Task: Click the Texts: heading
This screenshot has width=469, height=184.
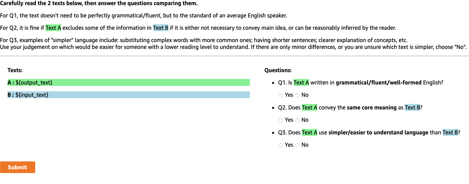Action: tap(15, 70)
